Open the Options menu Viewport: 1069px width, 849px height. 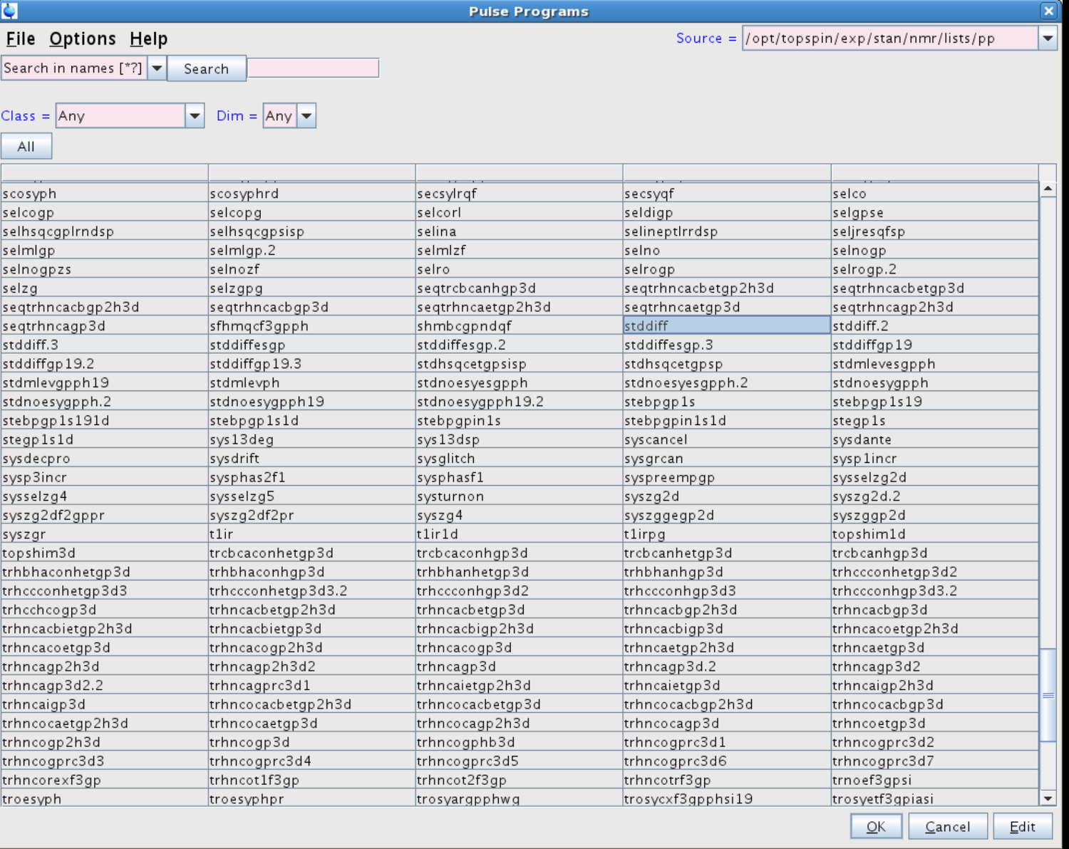click(83, 39)
